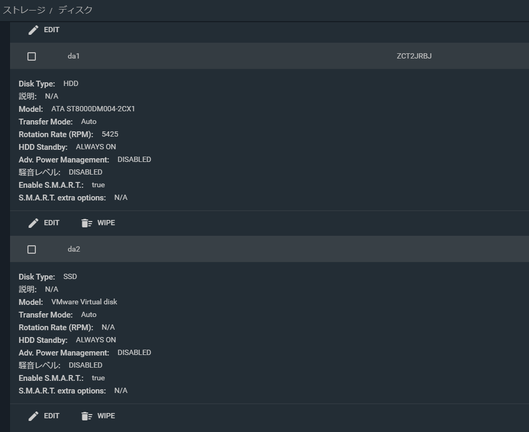The image size is (529, 432).
Task: Select model text ATA ST8000DM004-2CX1
Action: (93, 109)
